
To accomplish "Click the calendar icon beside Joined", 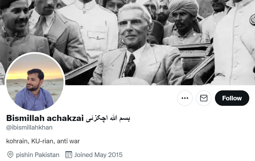I will click(x=69, y=155).
